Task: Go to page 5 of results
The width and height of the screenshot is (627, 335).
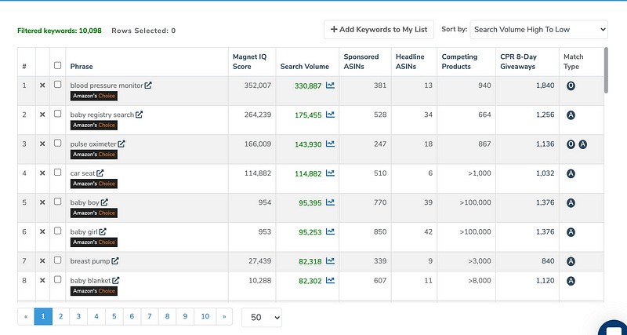Action: [x=114, y=317]
